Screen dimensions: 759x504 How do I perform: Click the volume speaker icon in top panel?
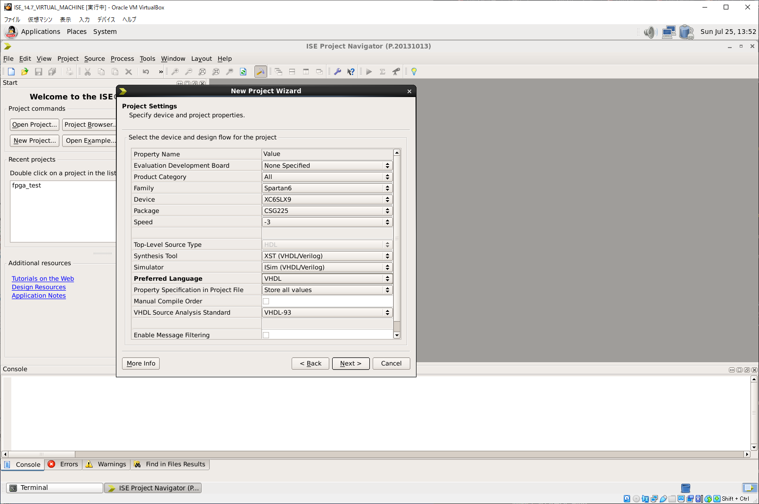point(650,32)
